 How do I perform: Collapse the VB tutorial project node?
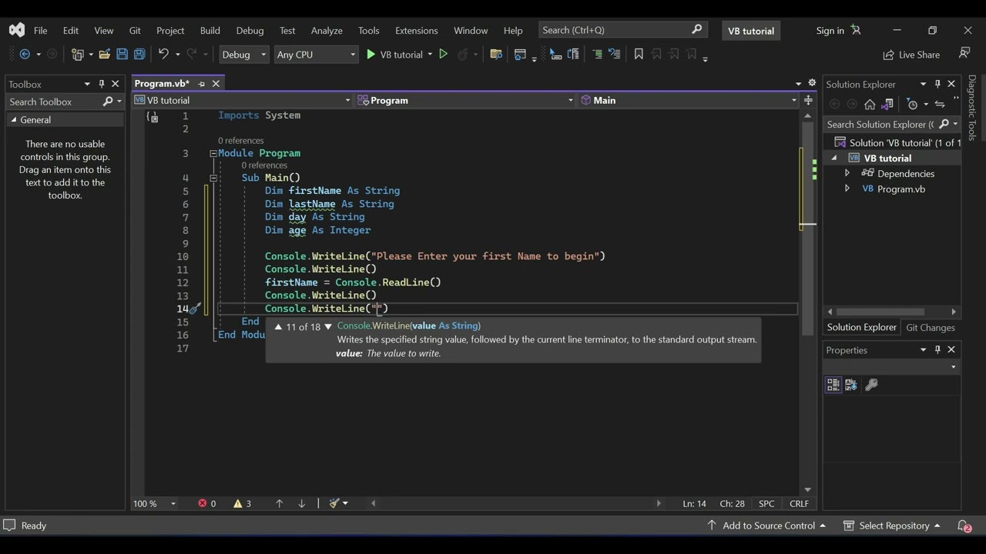833,158
